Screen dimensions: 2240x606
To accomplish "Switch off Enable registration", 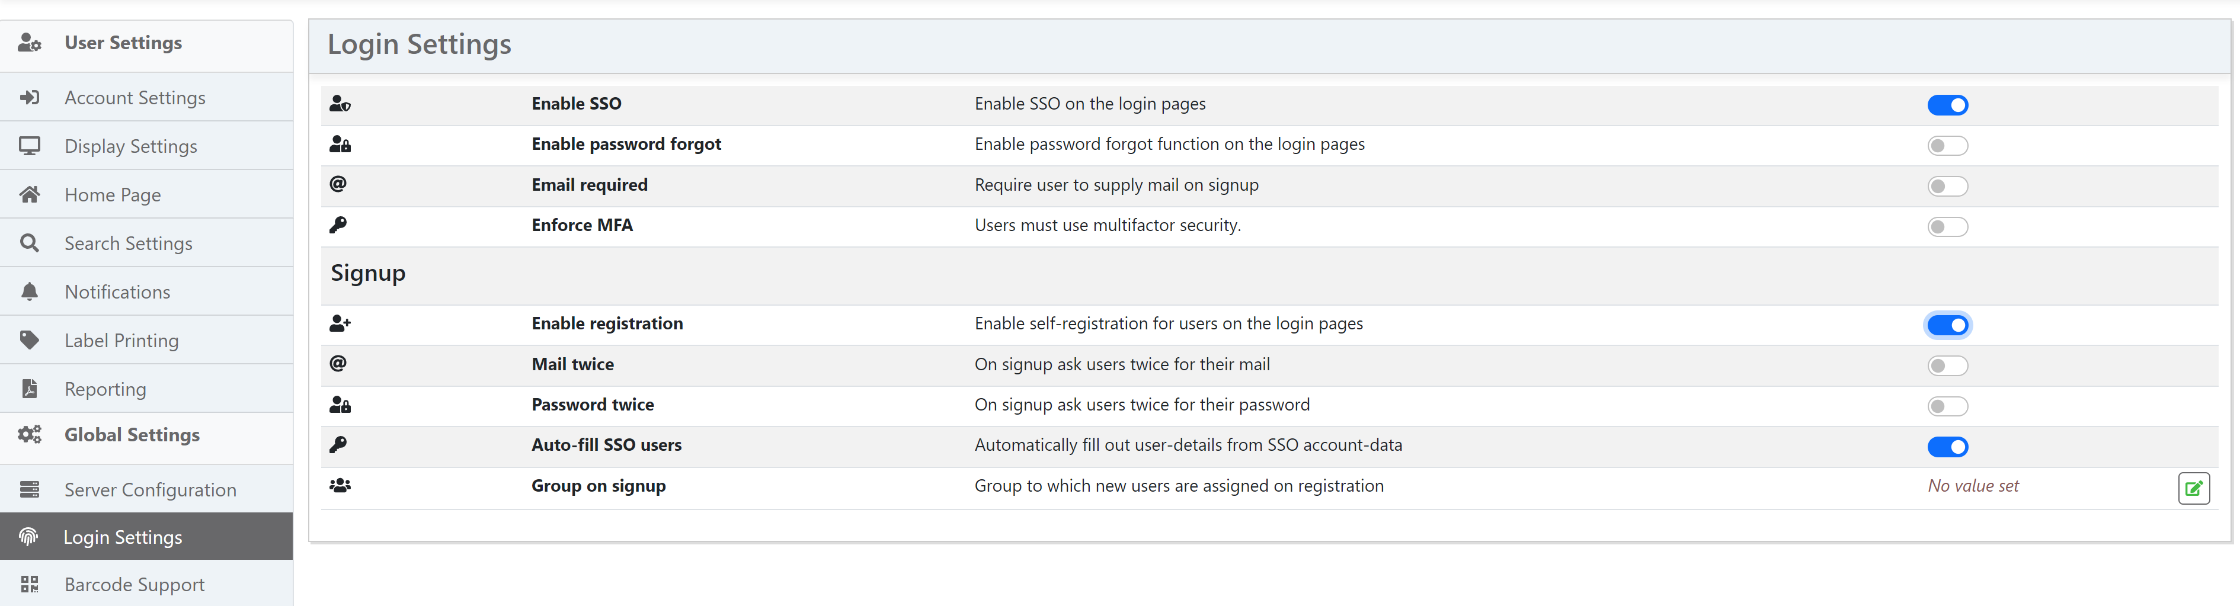I will [x=1946, y=325].
